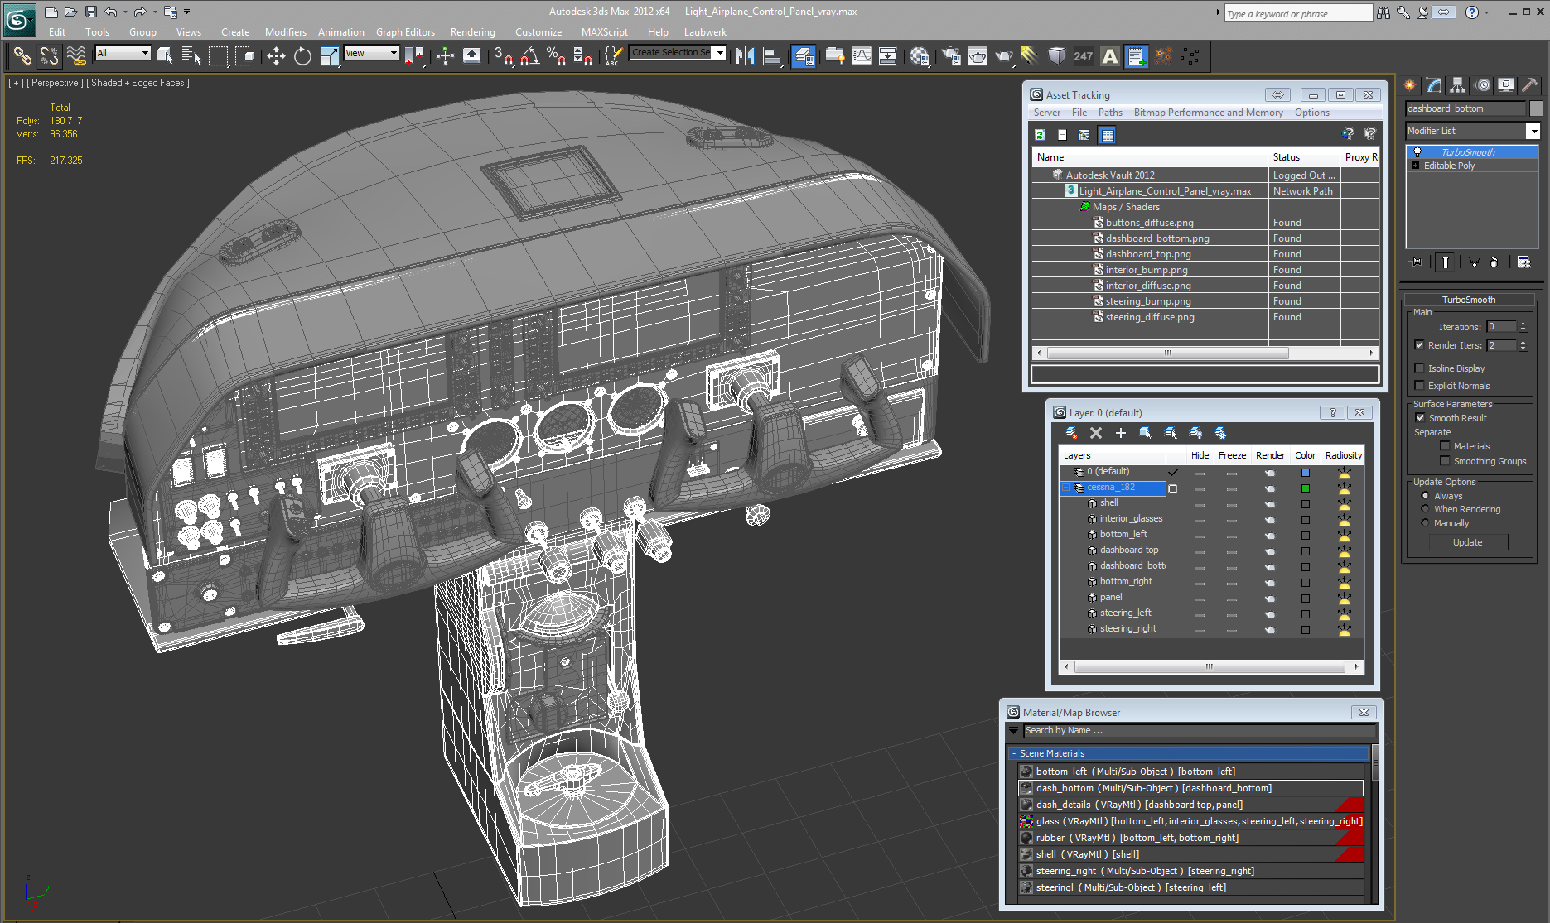
Task: Open the Modifiers menu
Action: coord(285,32)
